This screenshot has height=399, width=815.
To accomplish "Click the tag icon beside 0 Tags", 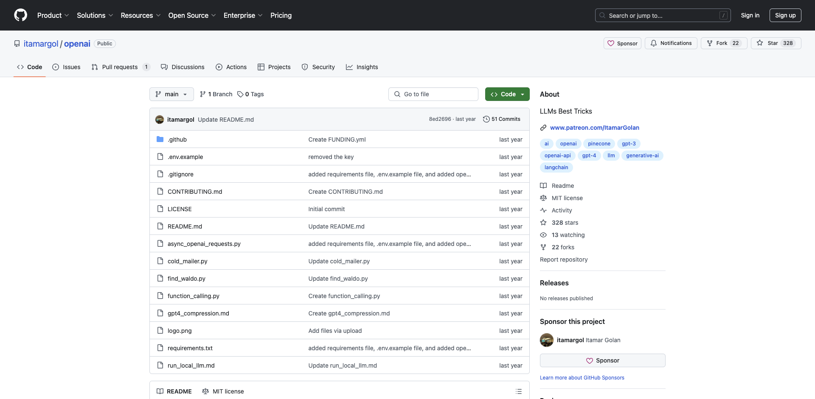I will pos(240,94).
